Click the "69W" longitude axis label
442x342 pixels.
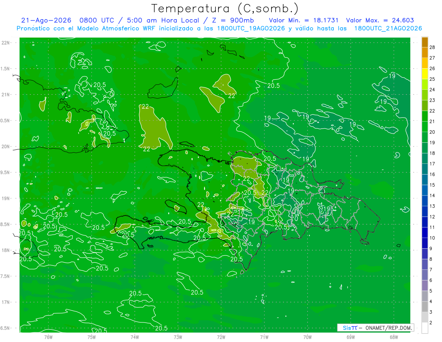[351, 337]
